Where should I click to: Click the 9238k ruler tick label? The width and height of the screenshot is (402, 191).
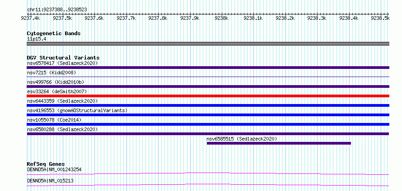point(221,18)
